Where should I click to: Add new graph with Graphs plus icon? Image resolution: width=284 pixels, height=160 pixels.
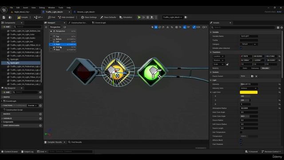click(40, 97)
